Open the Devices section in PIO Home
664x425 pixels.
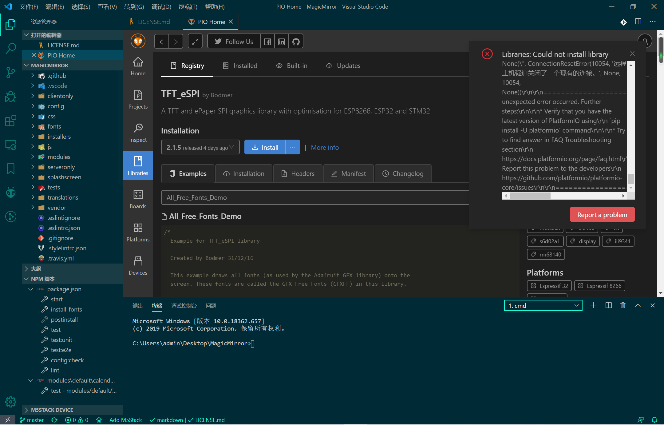[138, 265]
